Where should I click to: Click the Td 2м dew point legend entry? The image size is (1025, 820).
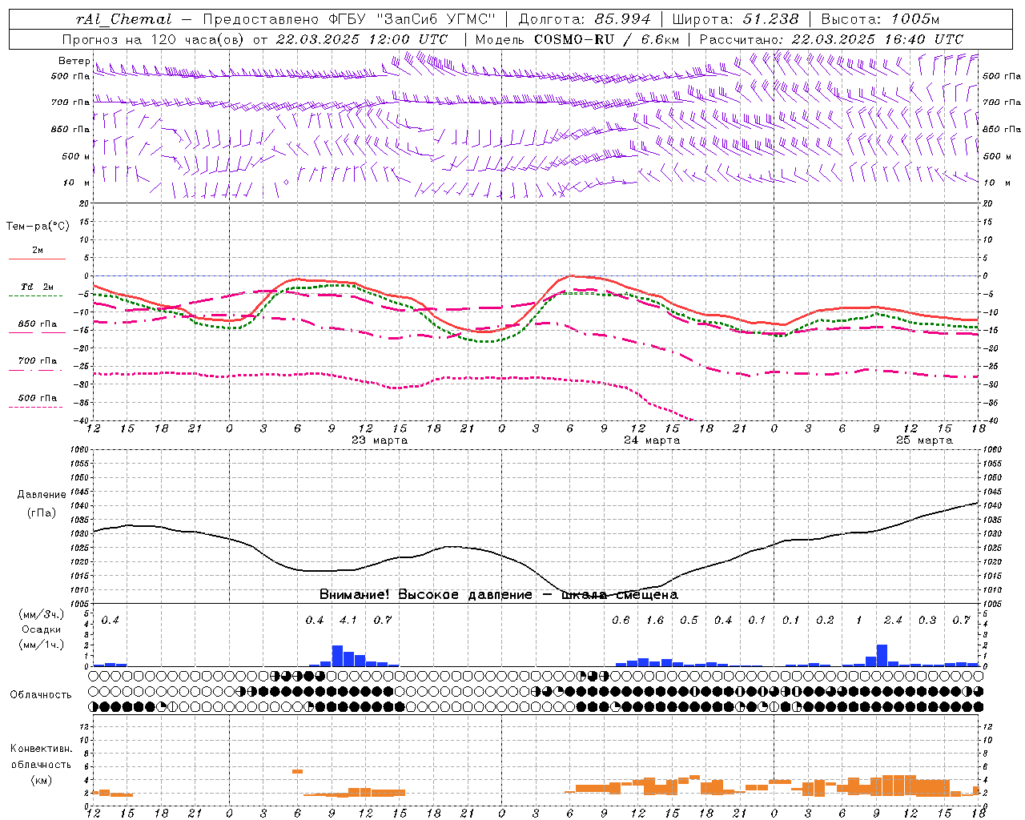coord(38,287)
